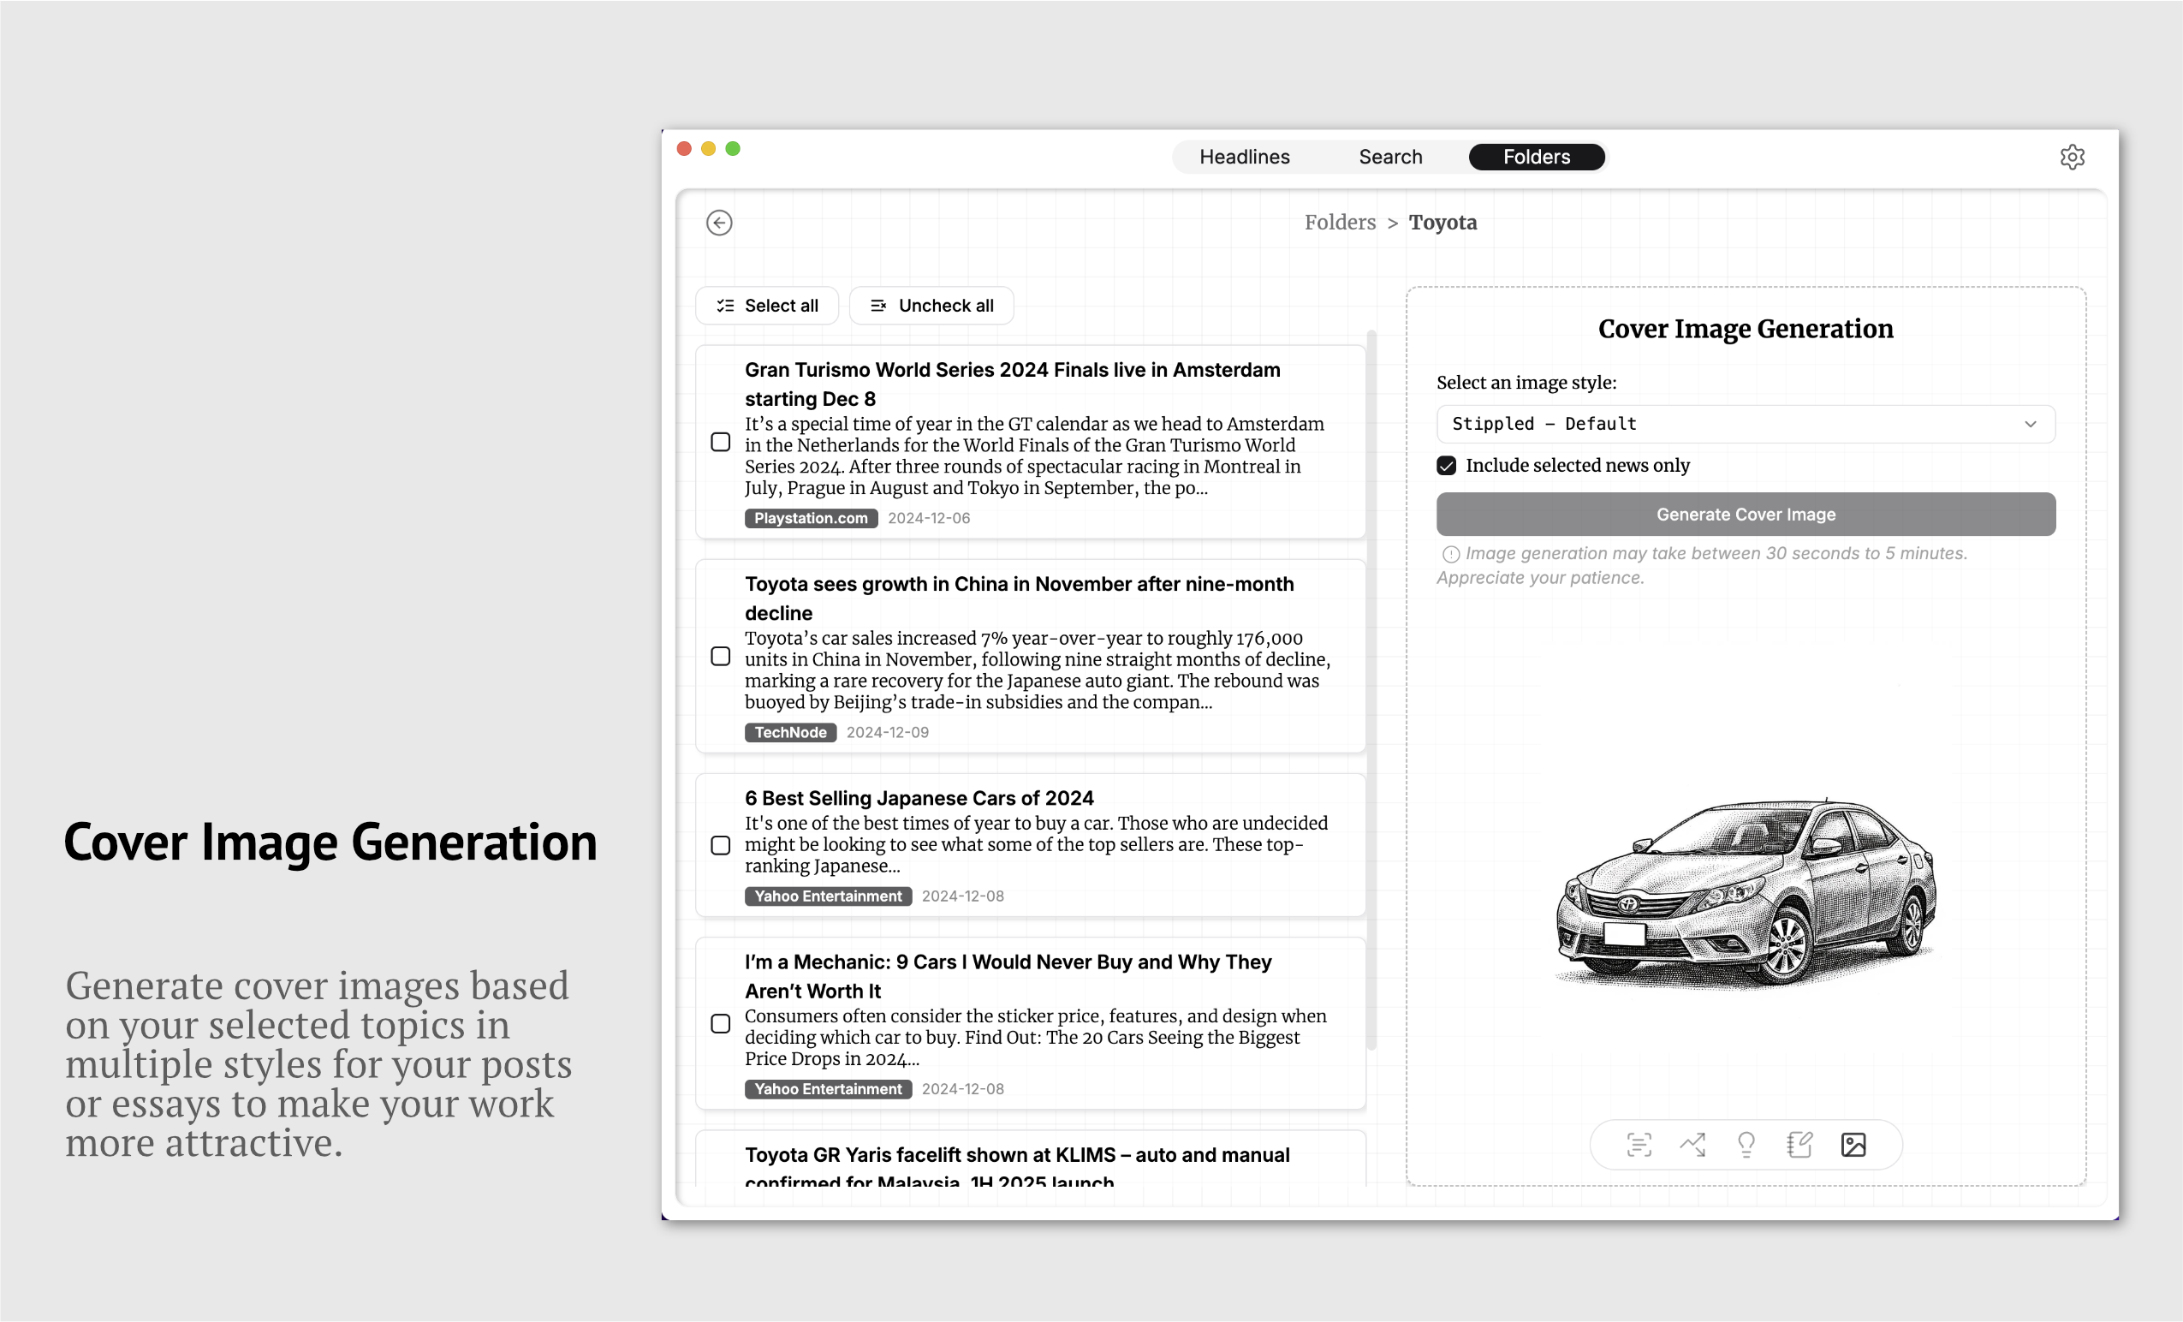Click the info icon beside generation note
This screenshot has height=1322, width=2183.
[1450, 554]
